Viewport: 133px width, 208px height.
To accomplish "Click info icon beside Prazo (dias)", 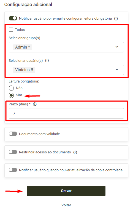I will coord(35,104).
